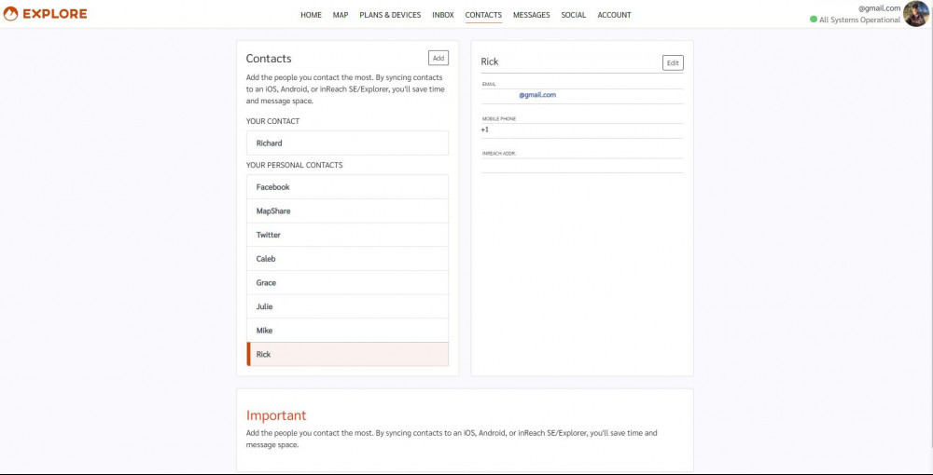
Task: Click the mobile phone +1 field
Action: pyautogui.click(x=582, y=130)
